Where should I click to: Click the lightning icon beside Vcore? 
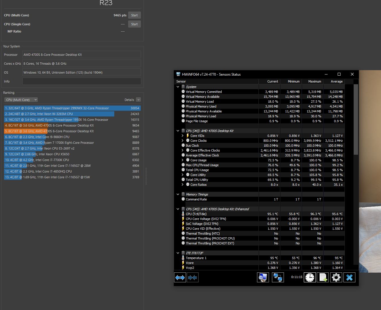[183, 263]
